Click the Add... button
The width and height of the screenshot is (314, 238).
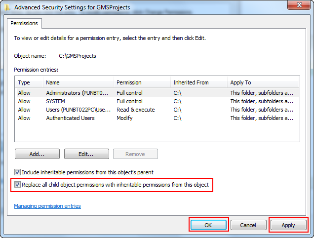pyautogui.click(x=37, y=154)
